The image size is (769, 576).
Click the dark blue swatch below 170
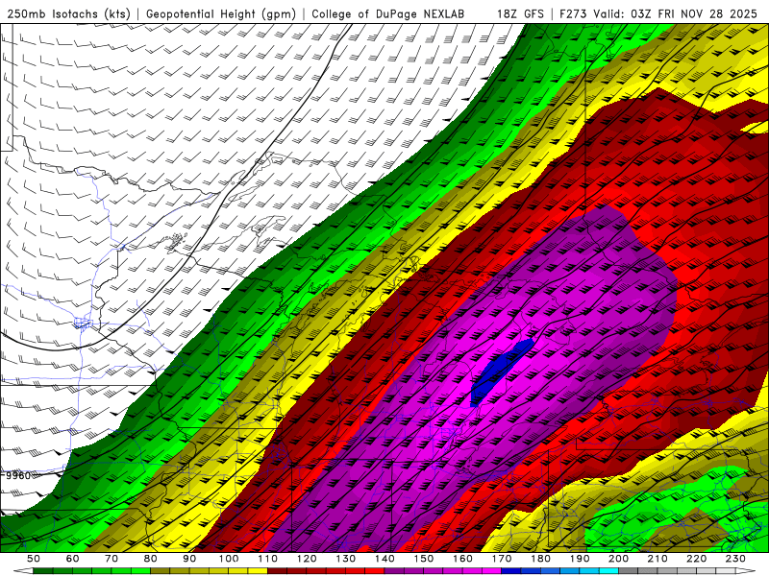pos(511,571)
